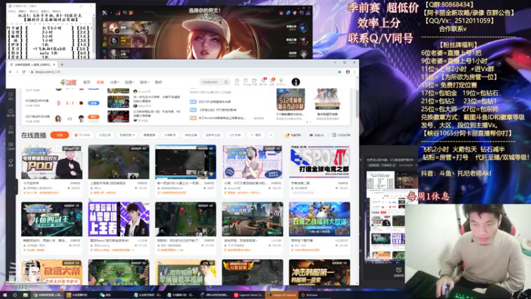Open the 冲击韩服第一 stream thumbnail
Viewport: 531px width, 299px height.
click(x=319, y=272)
